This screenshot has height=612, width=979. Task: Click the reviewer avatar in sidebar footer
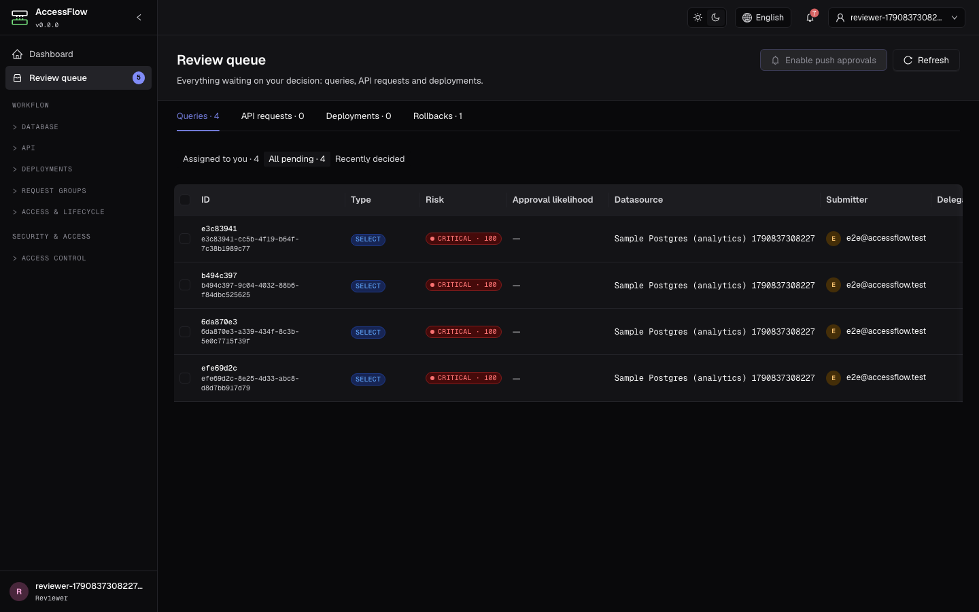pos(19,592)
